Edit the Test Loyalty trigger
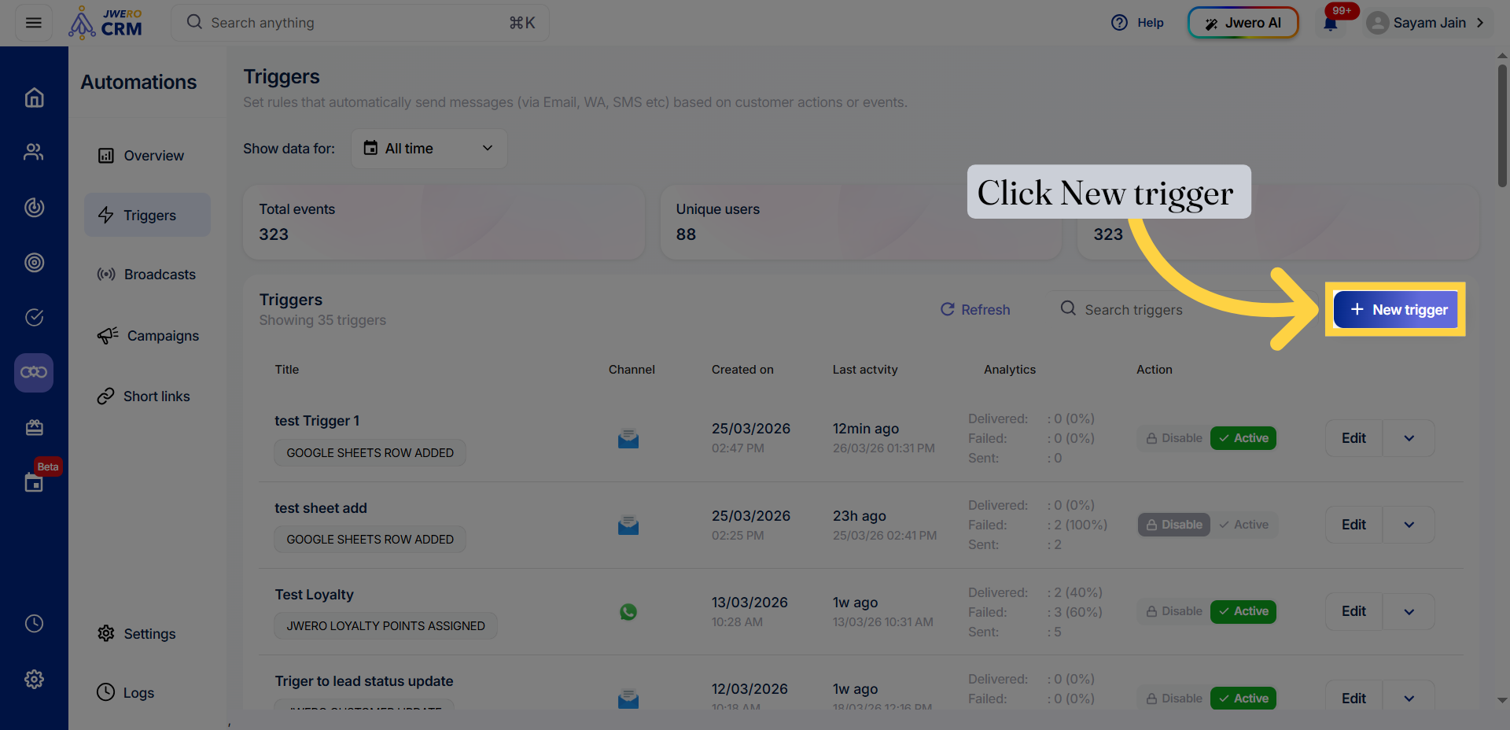Screen dimensions: 1510x730 click(x=1353, y=611)
